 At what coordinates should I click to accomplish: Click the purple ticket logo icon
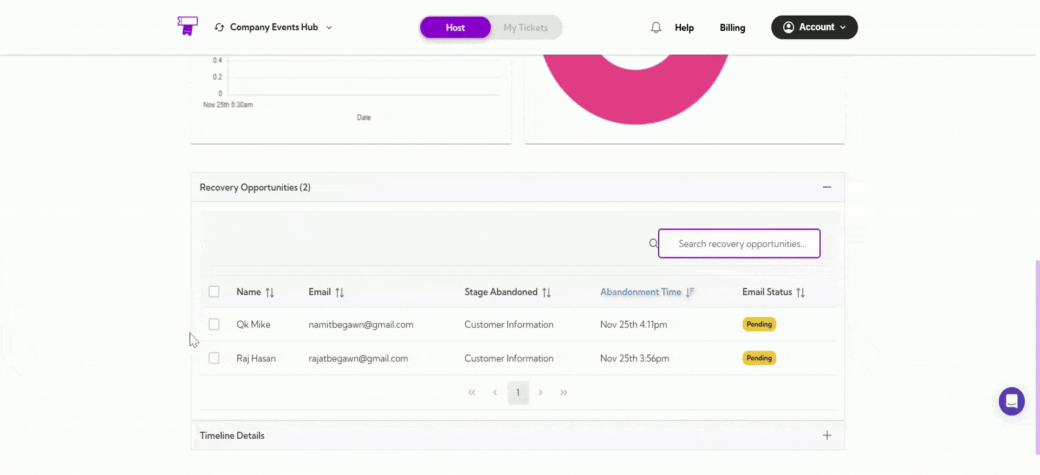[x=187, y=26]
